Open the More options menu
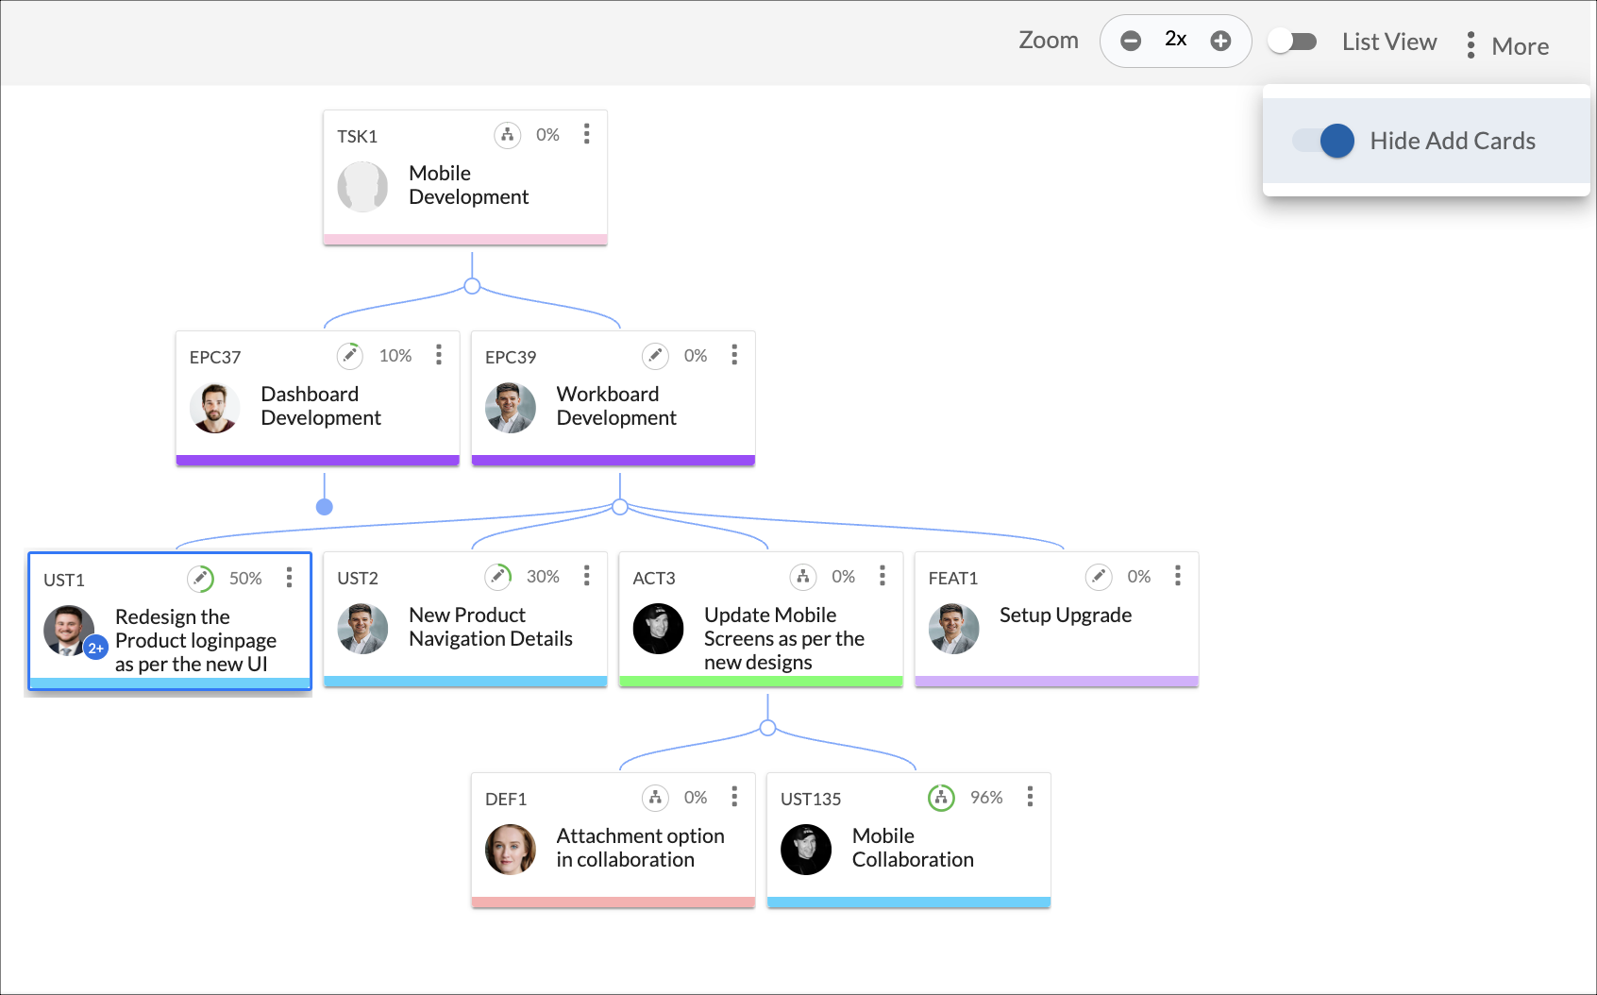1597x995 pixels. coord(1506,45)
